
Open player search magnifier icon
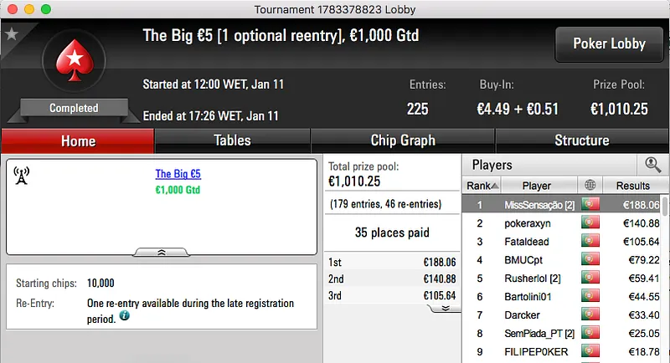652,165
